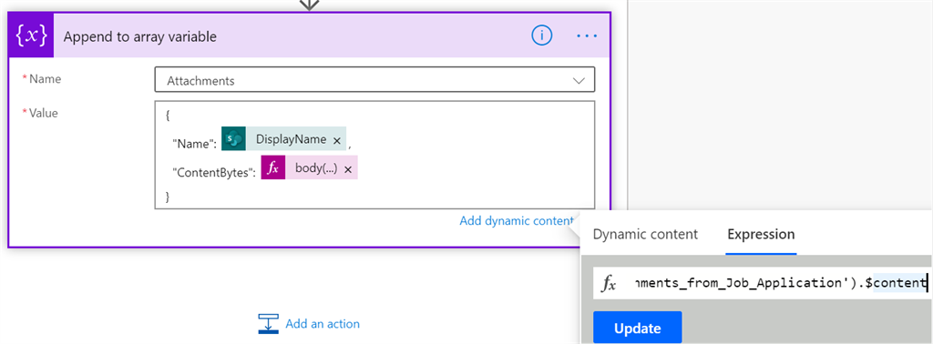Click the Add an action insert icon

pyautogui.click(x=269, y=324)
